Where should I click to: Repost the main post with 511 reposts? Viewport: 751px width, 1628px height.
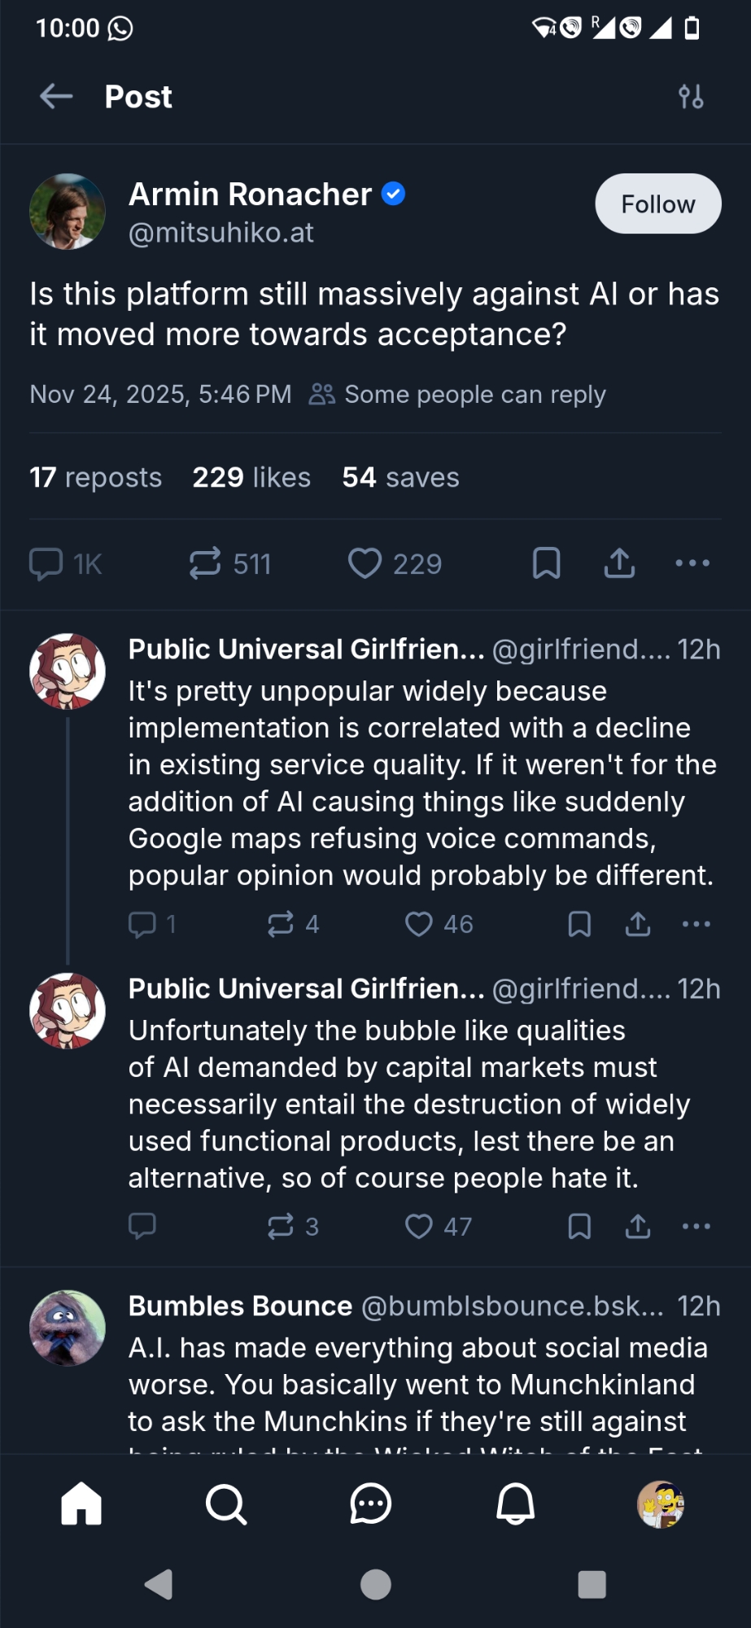coord(205,563)
